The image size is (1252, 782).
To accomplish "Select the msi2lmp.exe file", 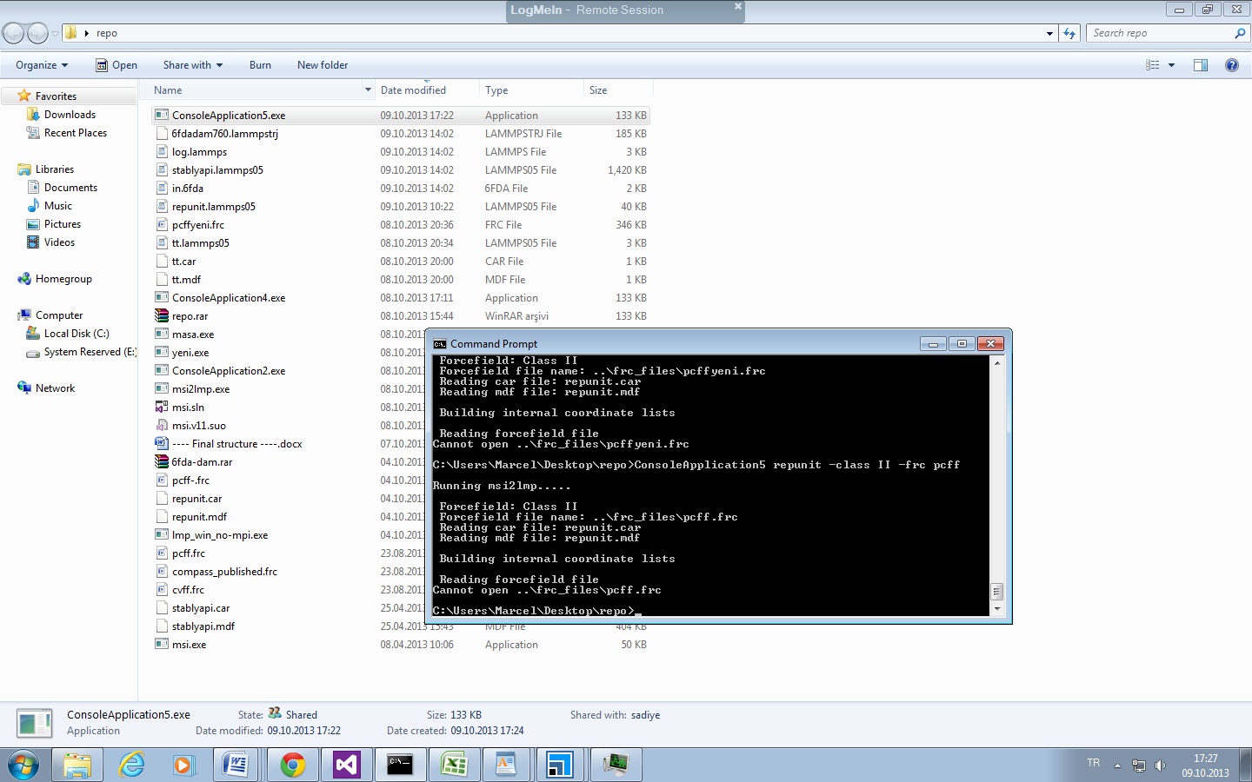I will pyautogui.click(x=201, y=389).
